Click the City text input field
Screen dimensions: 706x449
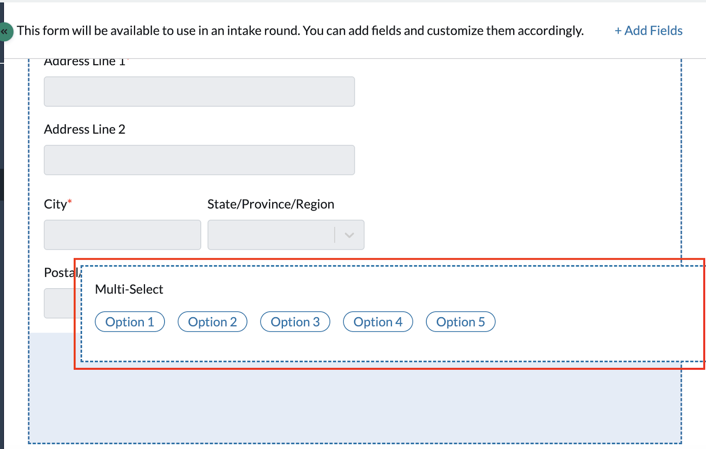[x=122, y=234]
